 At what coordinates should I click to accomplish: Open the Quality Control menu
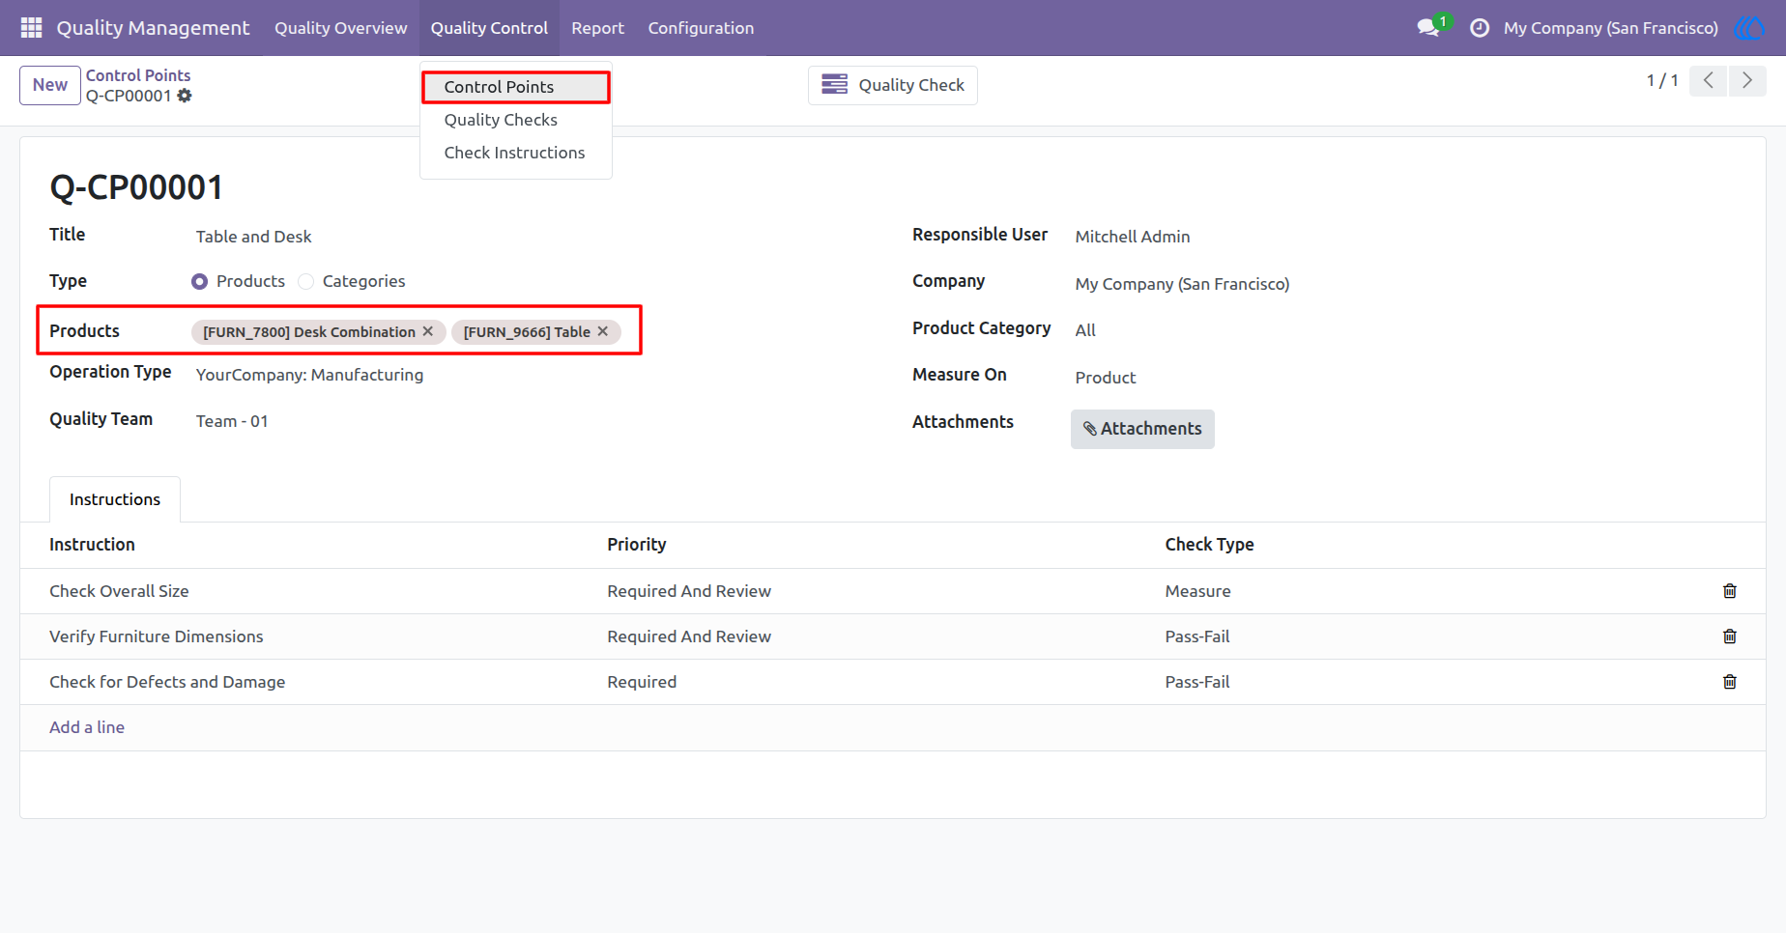489,28
